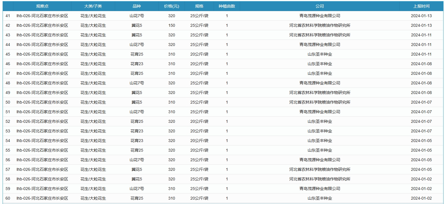The width and height of the screenshot is (445, 204).
Task: Sort by the 品种 column header
Action: coord(137,6)
